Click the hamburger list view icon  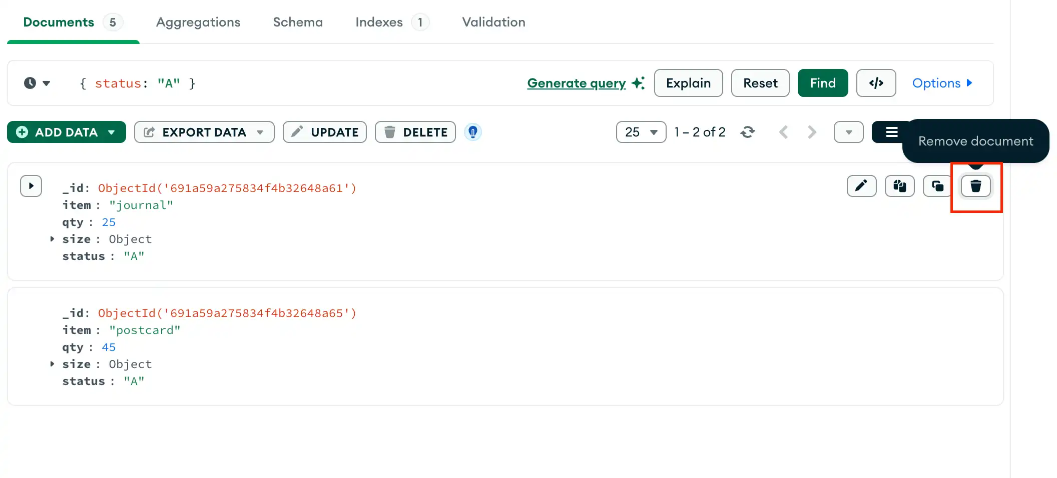(x=891, y=132)
